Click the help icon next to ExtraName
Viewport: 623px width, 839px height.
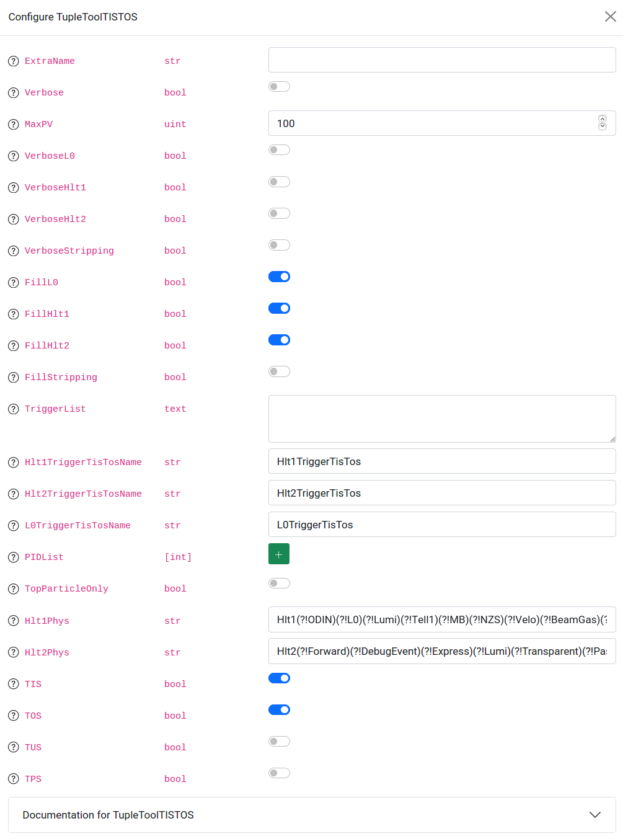click(x=14, y=61)
